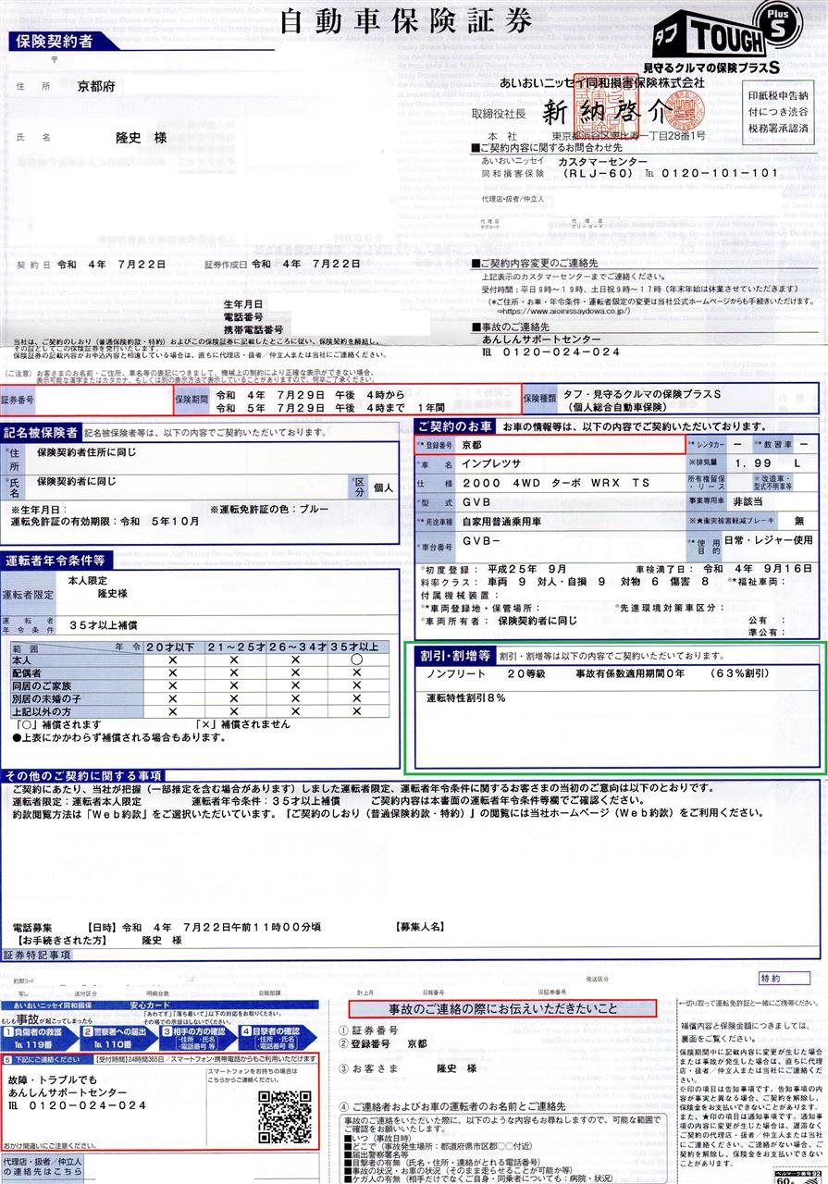This screenshot has width=828, height=1184.
Task: Click the address 京都府 under 保険契約者
Action: (x=94, y=87)
